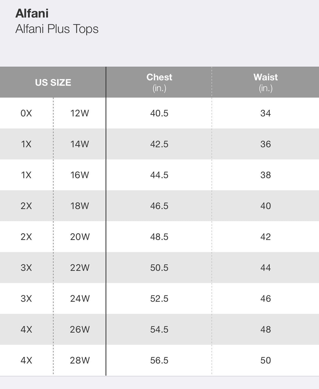The image size is (319, 389).
Task: Click the 46.5 chest measurement
Action: (159, 206)
